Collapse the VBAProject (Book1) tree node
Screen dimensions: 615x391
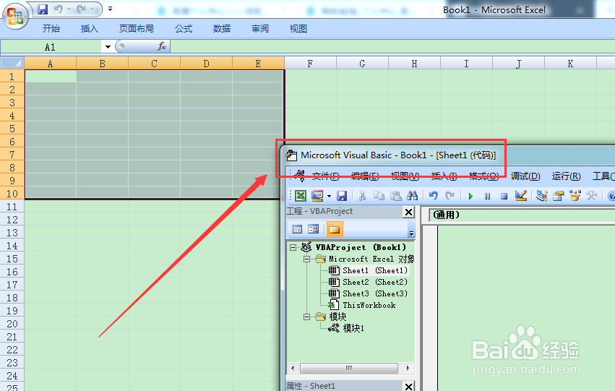[x=293, y=247]
